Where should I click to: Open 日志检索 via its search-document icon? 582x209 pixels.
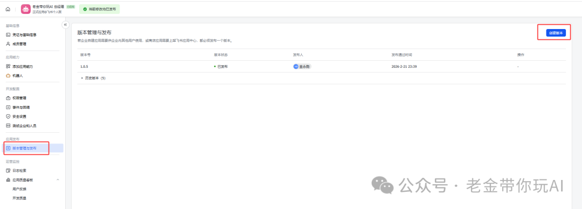pyautogui.click(x=8, y=170)
